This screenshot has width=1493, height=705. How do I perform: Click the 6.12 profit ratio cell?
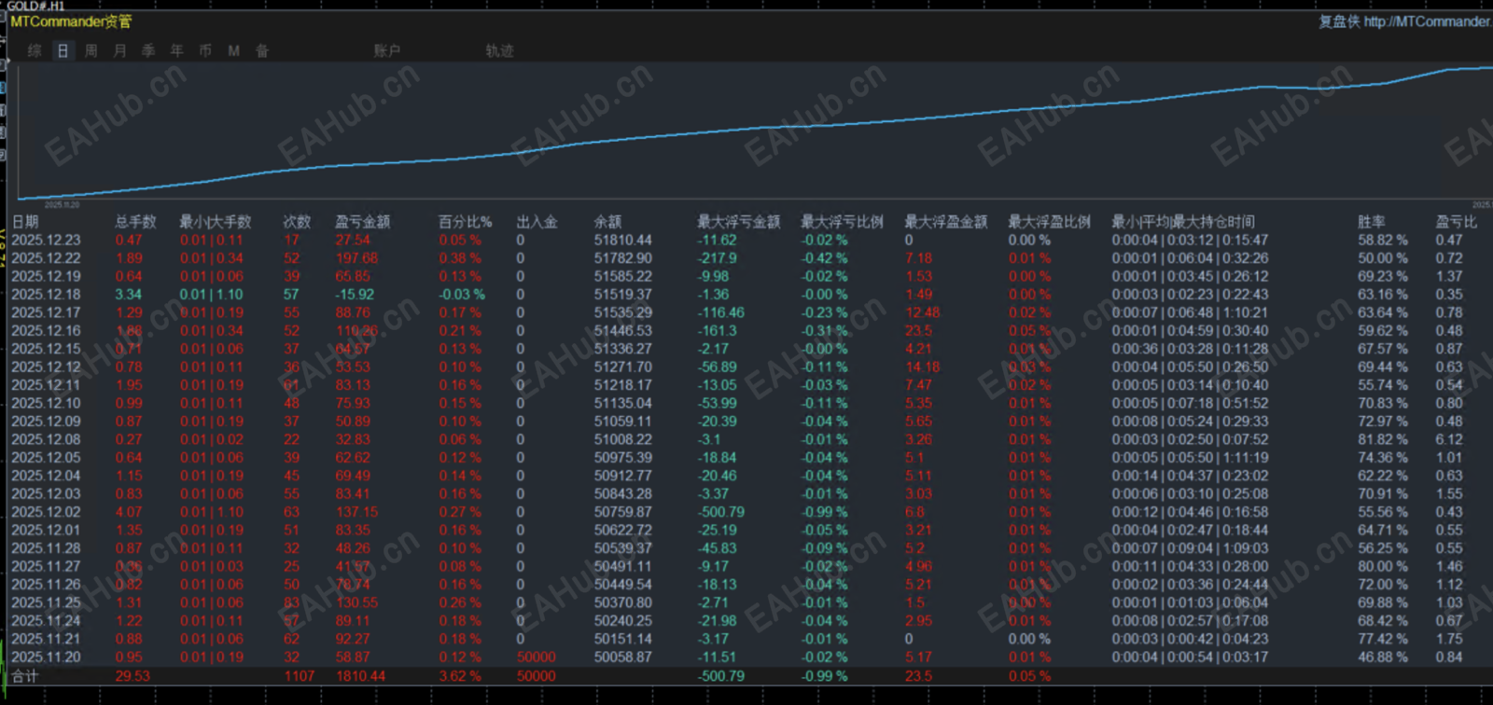click(1449, 440)
